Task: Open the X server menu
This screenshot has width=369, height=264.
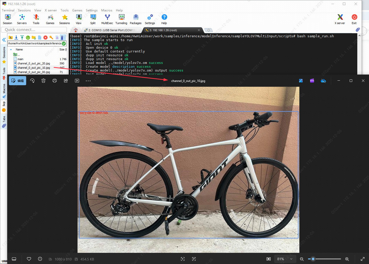Action: pyautogui.click(x=51, y=10)
